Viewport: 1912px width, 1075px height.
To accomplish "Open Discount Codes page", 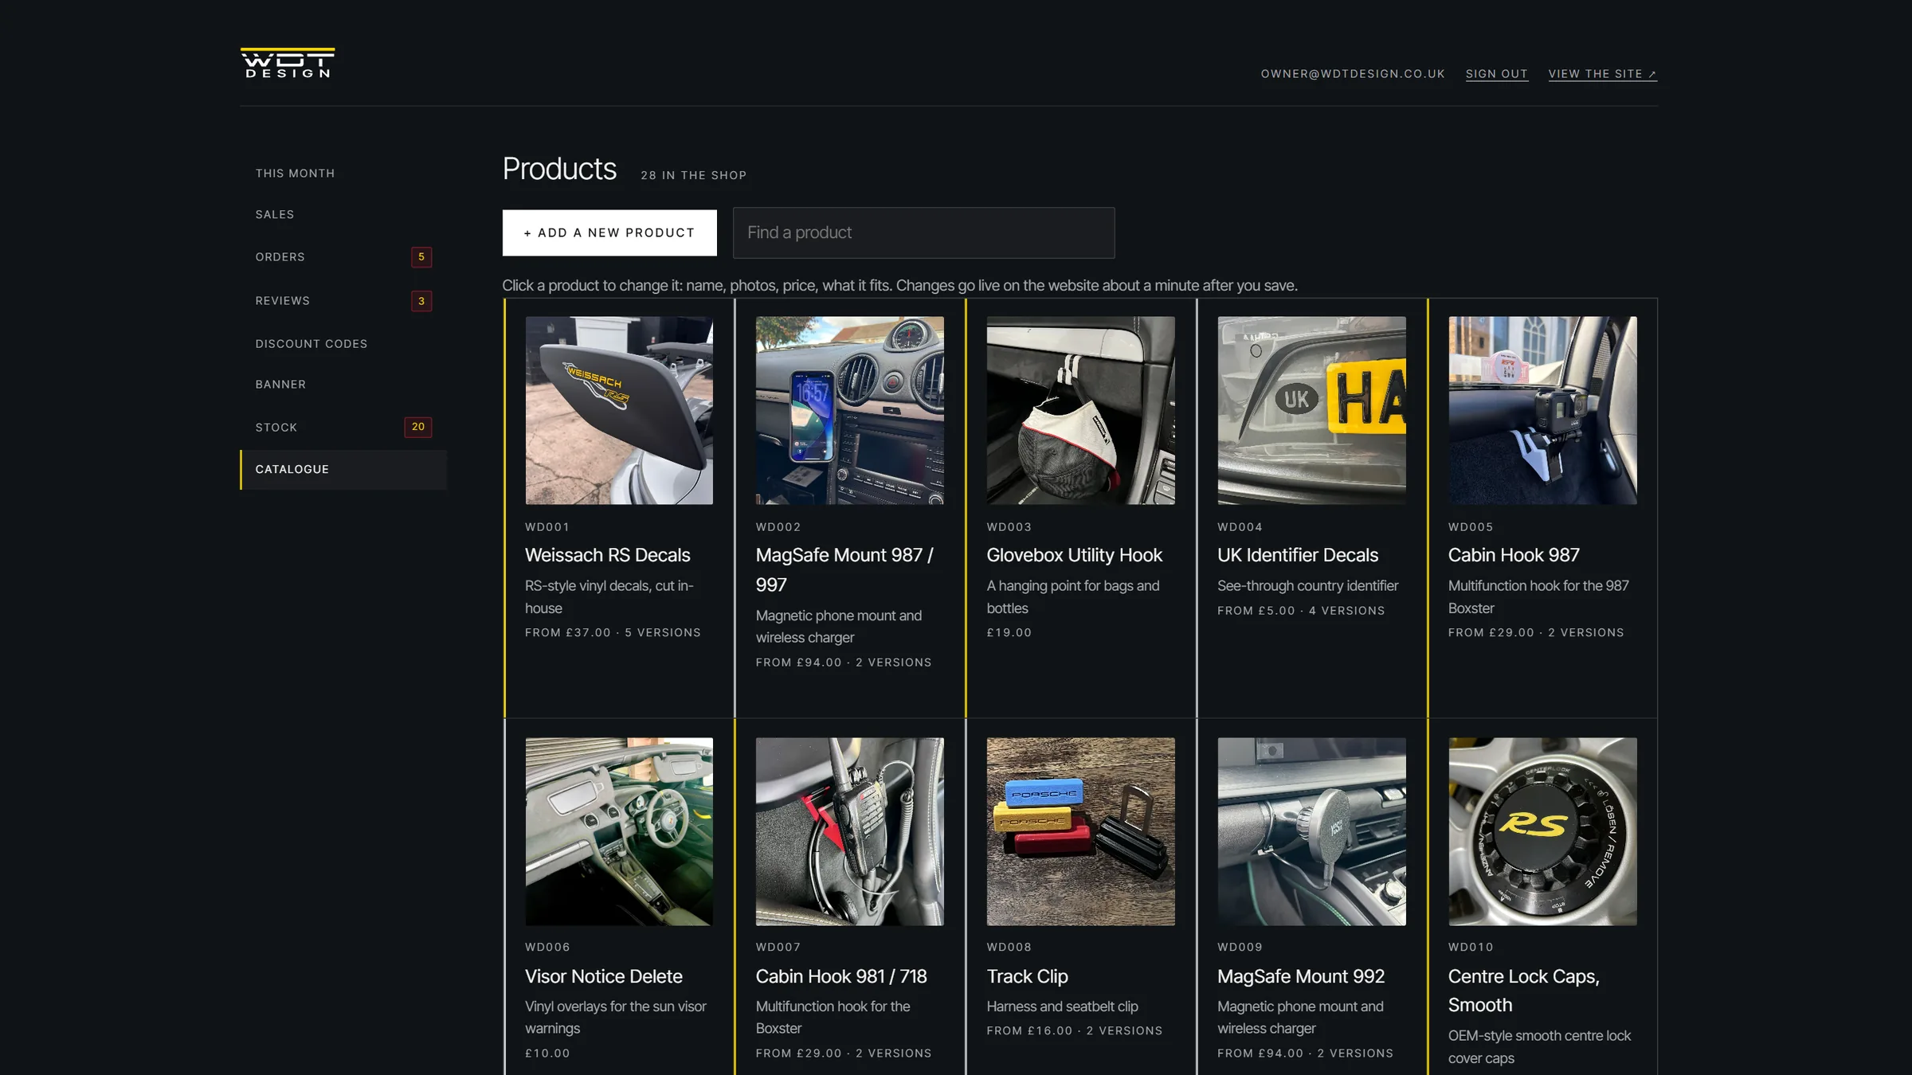I will tap(311, 343).
